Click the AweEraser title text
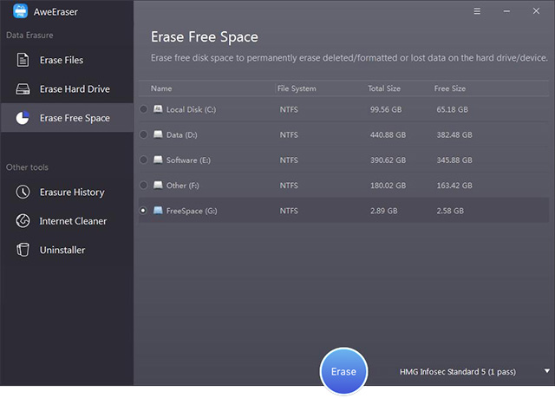Screen dimensions: 555x398 click(55, 11)
